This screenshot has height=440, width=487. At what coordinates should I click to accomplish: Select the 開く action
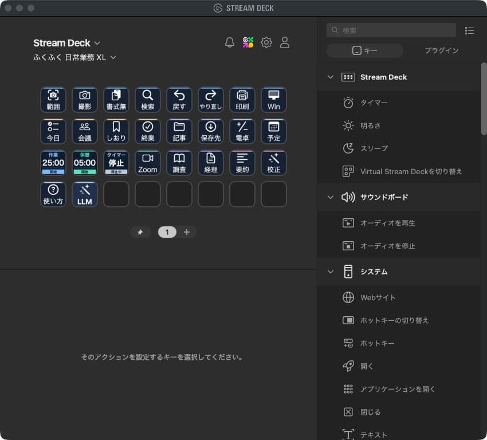(x=399, y=367)
